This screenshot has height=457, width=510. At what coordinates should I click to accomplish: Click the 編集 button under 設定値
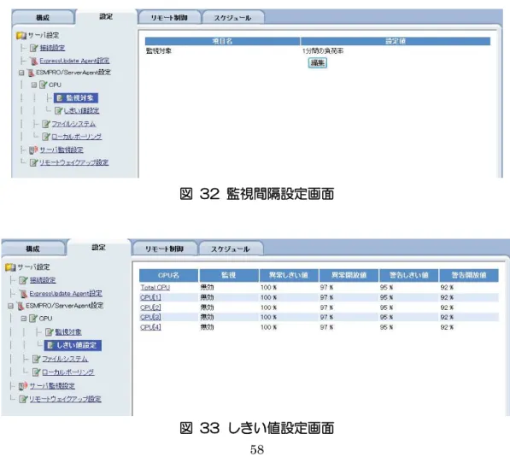point(318,62)
